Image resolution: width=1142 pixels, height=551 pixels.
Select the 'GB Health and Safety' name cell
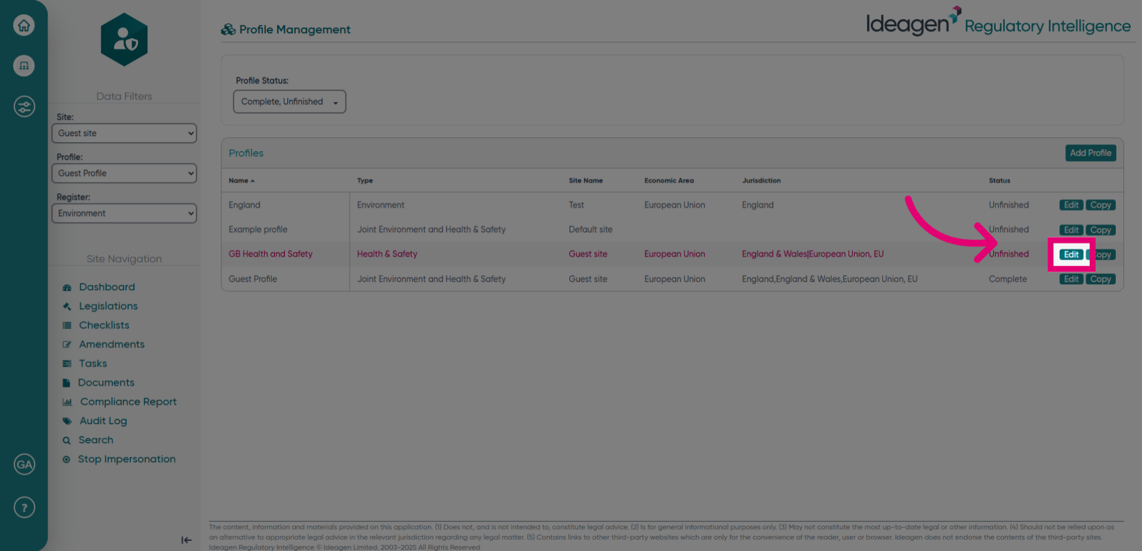tap(270, 254)
